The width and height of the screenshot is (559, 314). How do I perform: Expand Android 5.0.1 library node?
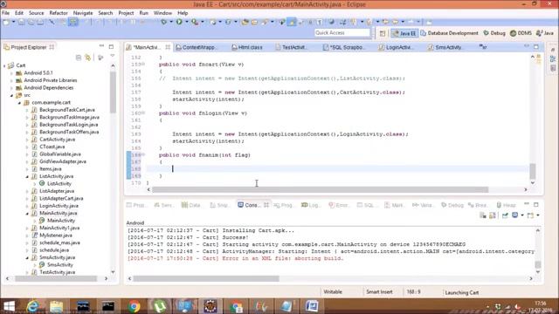pyautogui.click(x=11, y=73)
